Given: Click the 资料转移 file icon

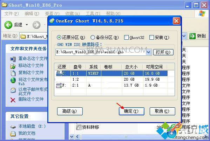Looking at the screenshot, I should click(79, 127).
